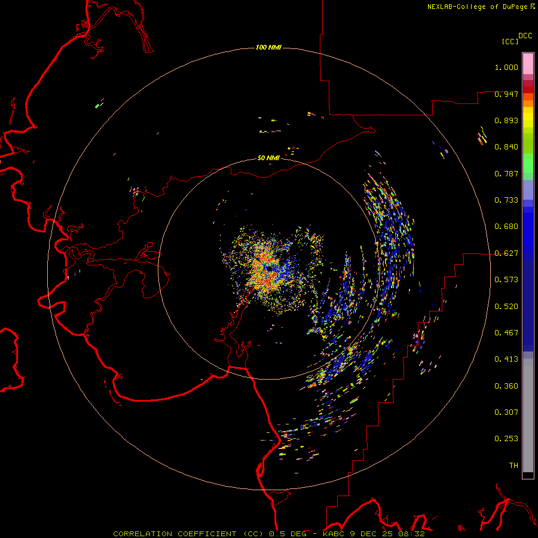Click the 100 NMI range ring label

point(268,47)
